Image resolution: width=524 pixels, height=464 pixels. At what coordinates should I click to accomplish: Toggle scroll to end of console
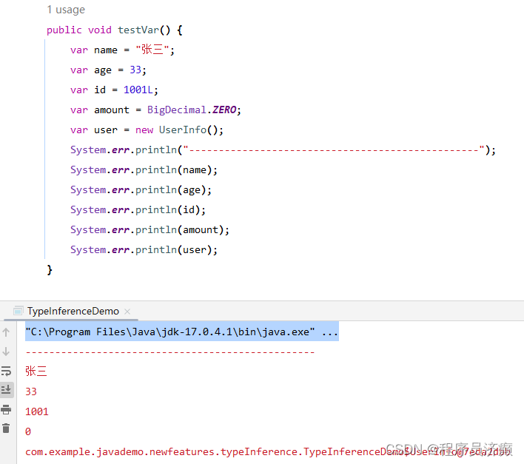6,390
